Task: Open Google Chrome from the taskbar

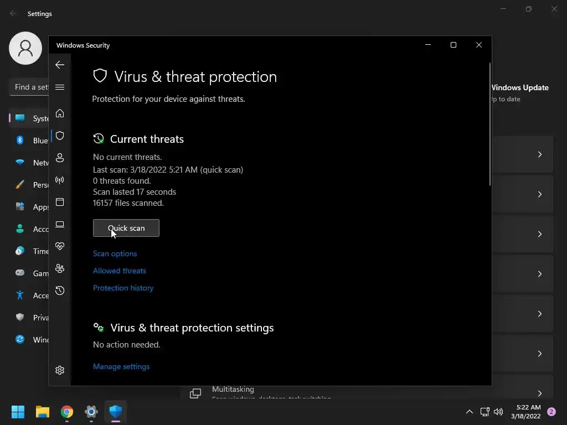Action: tap(67, 412)
